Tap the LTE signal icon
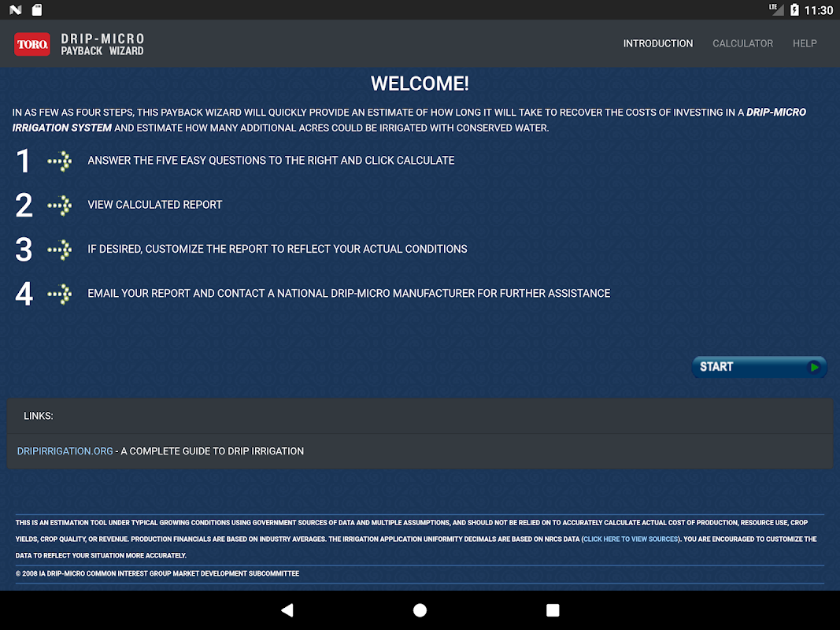This screenshot has height=630, width=840. [x=775, y=9]
